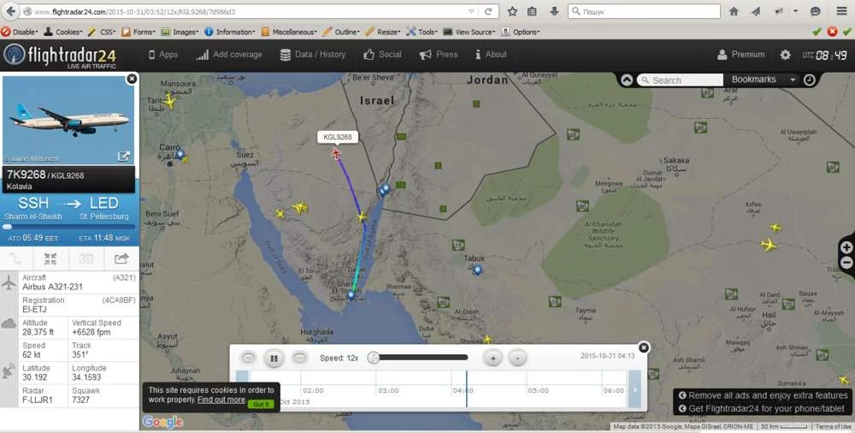Expand the Outline toolbar menu
The height and width of the screenshot is (433, 855).
pyautogui.click(x=341, y=33)
